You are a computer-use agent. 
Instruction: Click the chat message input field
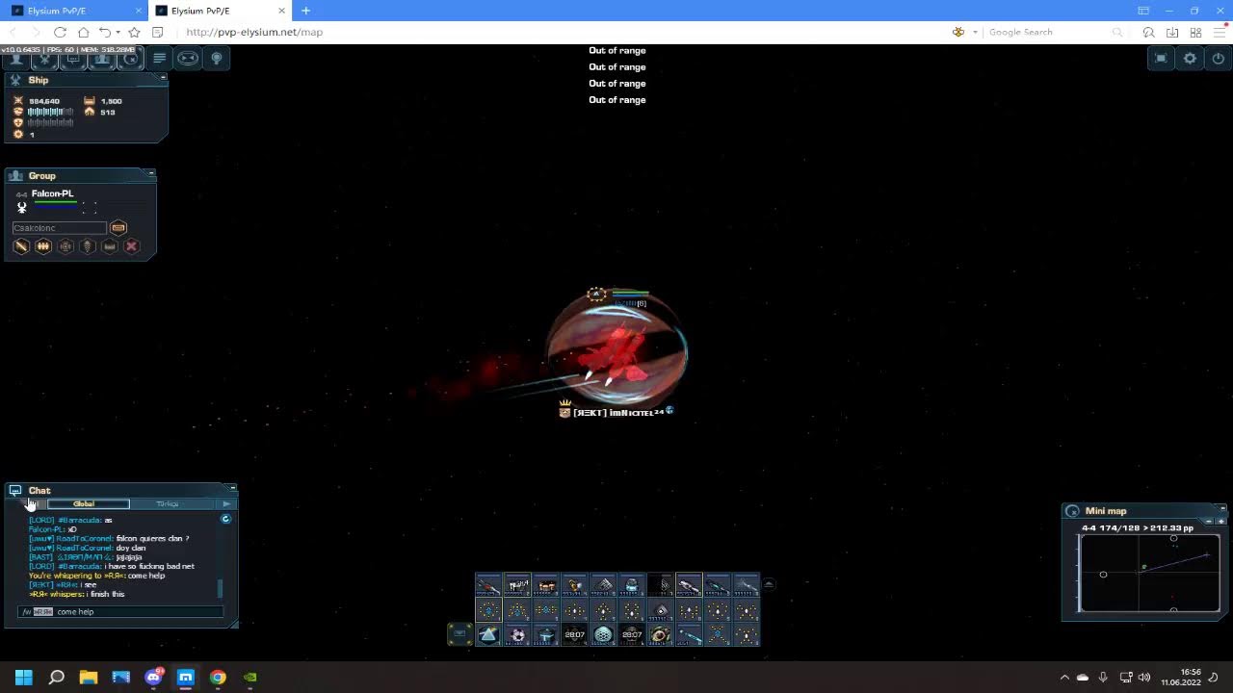[x=122, y=611]
